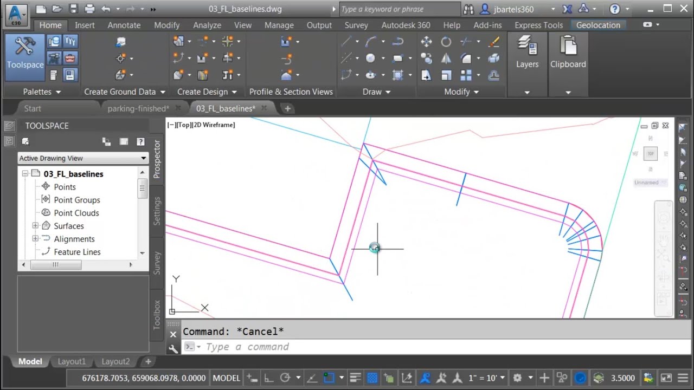Viewport: 694px width, 390px height.
Task: Switch to the Survey ribbon tab
Action: (356, 25)
